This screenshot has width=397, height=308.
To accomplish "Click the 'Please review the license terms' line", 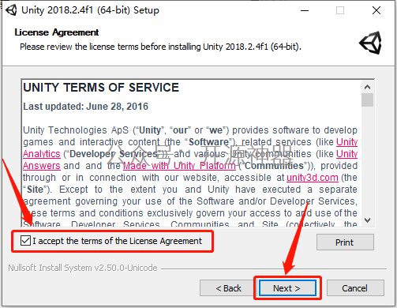I will pyautogui.click(x=160, y=47).
